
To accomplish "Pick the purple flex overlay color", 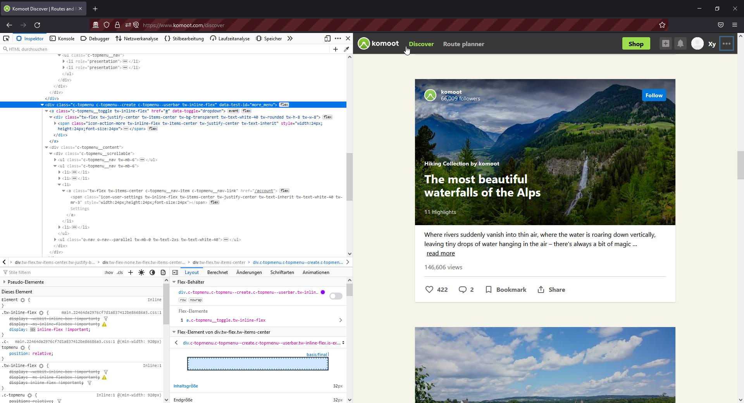I will pyautogui.click(x=323, y=292).
